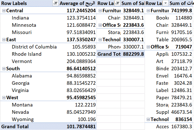
Task: Click the Central average 117.2445204
Action: tap(81, 10)
